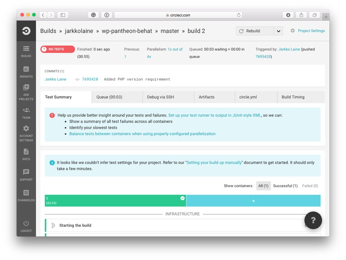Switch to the Debug via SSH tab

coord(169,97)
